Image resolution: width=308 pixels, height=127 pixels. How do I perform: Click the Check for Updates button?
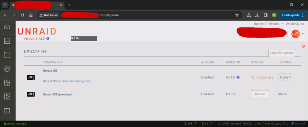(282, 53)
